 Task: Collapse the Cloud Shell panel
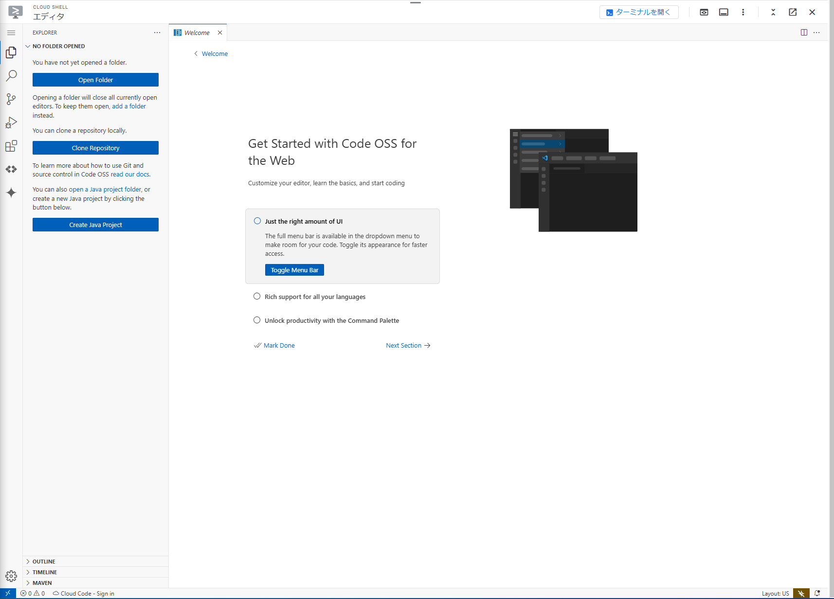click(x=773, y=12)
